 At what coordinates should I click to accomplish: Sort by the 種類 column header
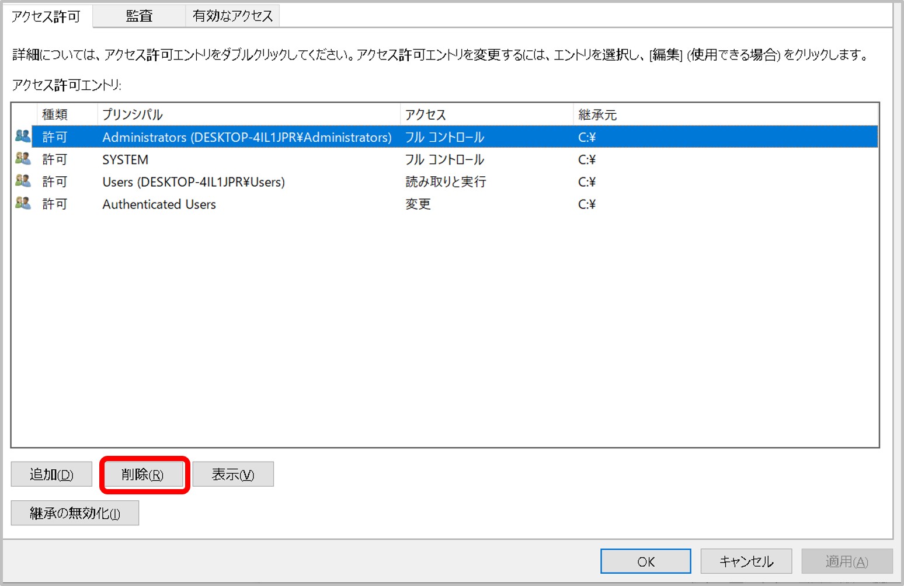point(55,114)
